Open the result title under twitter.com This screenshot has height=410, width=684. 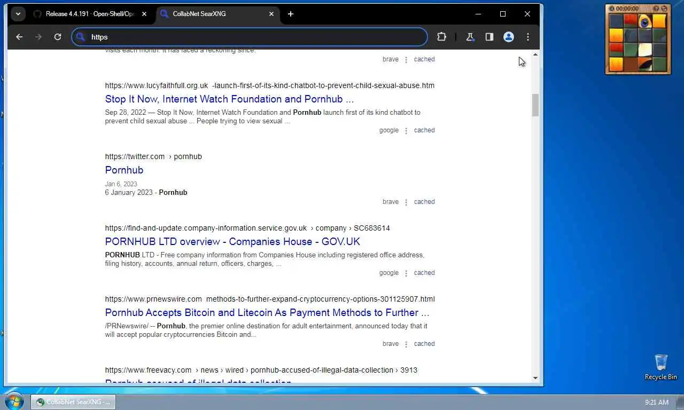click(x=124, y=170)
